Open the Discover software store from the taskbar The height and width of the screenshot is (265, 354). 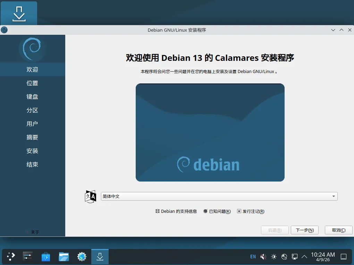pos(46,257)
